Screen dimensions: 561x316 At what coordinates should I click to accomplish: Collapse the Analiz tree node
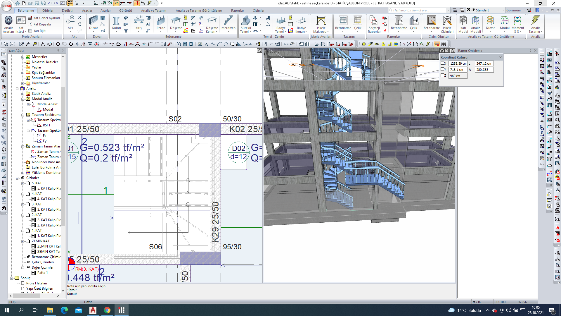(x=17, y=88)
